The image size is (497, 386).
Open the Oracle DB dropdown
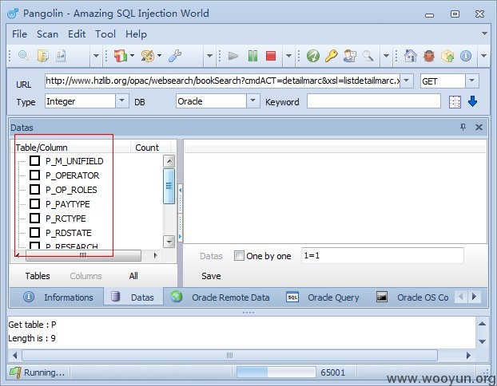click(253, 101)
